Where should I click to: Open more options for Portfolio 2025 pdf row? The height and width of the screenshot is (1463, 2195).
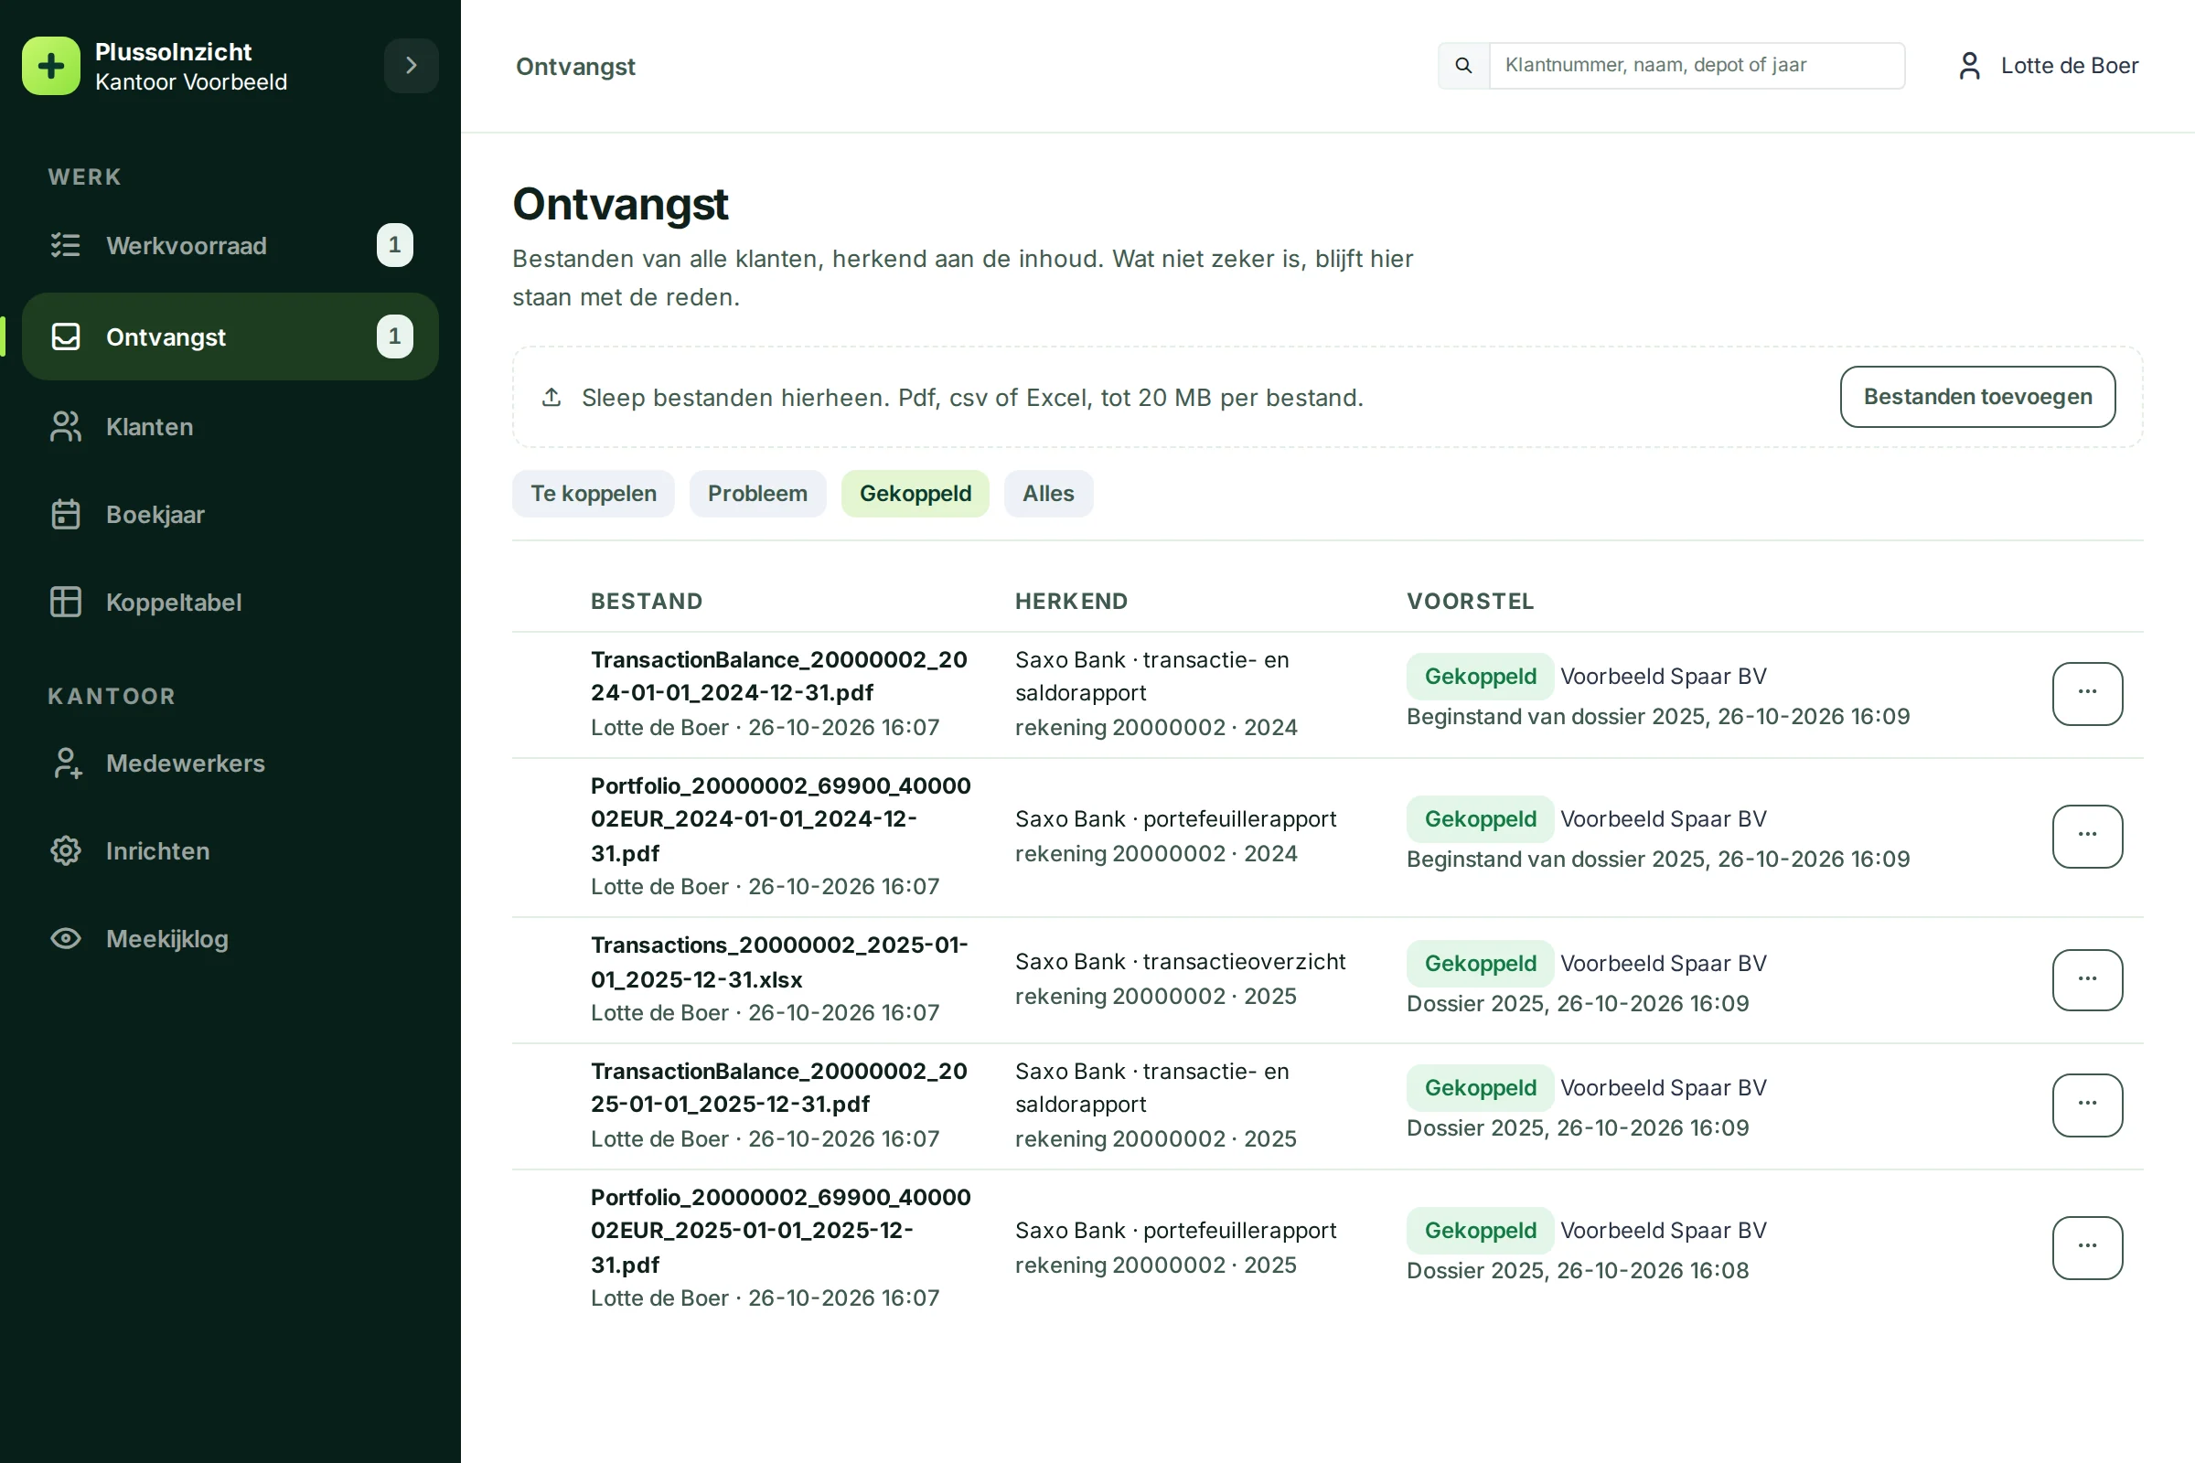[2088, 1247]
